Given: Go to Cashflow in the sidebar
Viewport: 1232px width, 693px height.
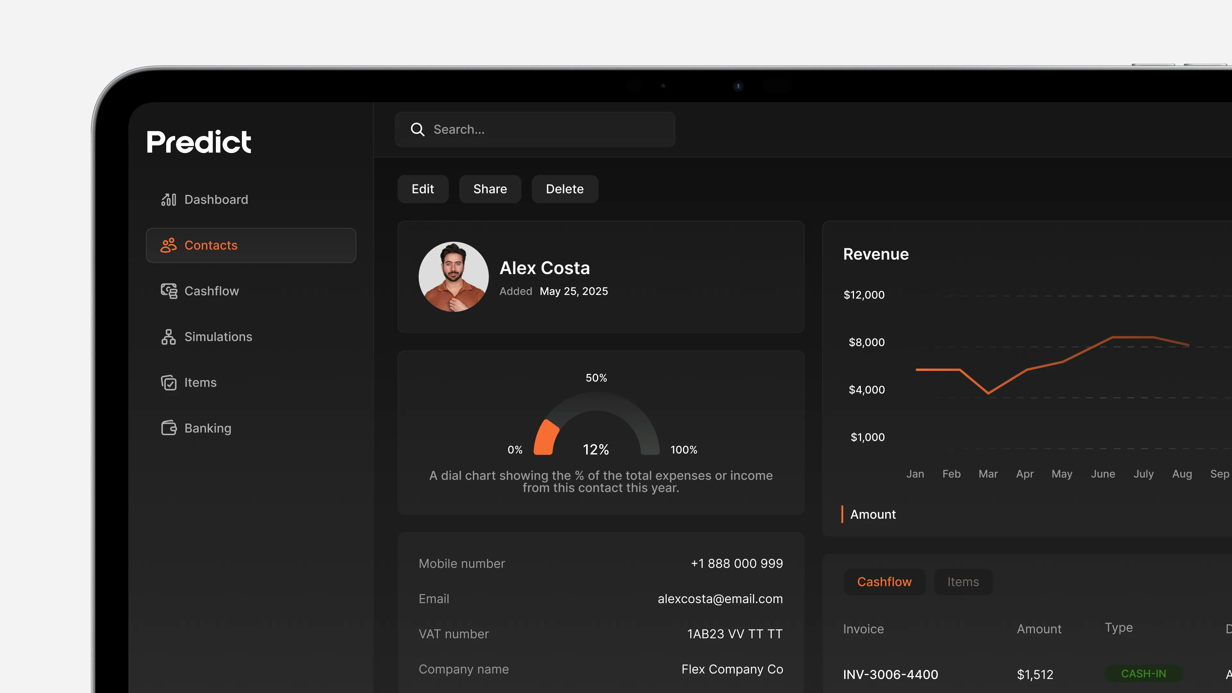Looking at the screenshot, I should [251, 291].
